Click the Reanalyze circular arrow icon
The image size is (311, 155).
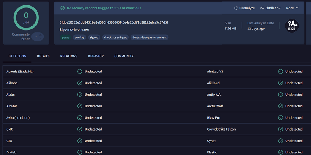tap(236, 8)
